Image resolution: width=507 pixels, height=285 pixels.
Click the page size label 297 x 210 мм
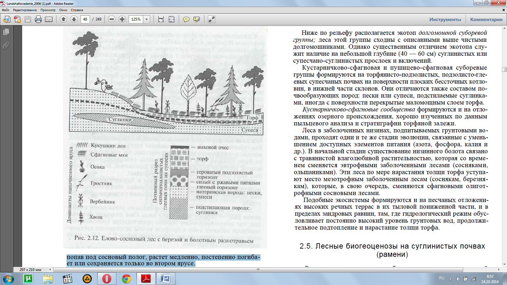pyautogui.click(x=30, y=270)
